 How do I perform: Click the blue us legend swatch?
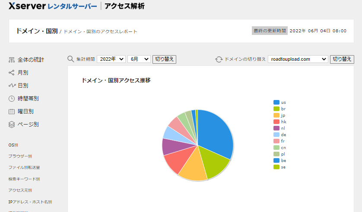tap(276, 102)
